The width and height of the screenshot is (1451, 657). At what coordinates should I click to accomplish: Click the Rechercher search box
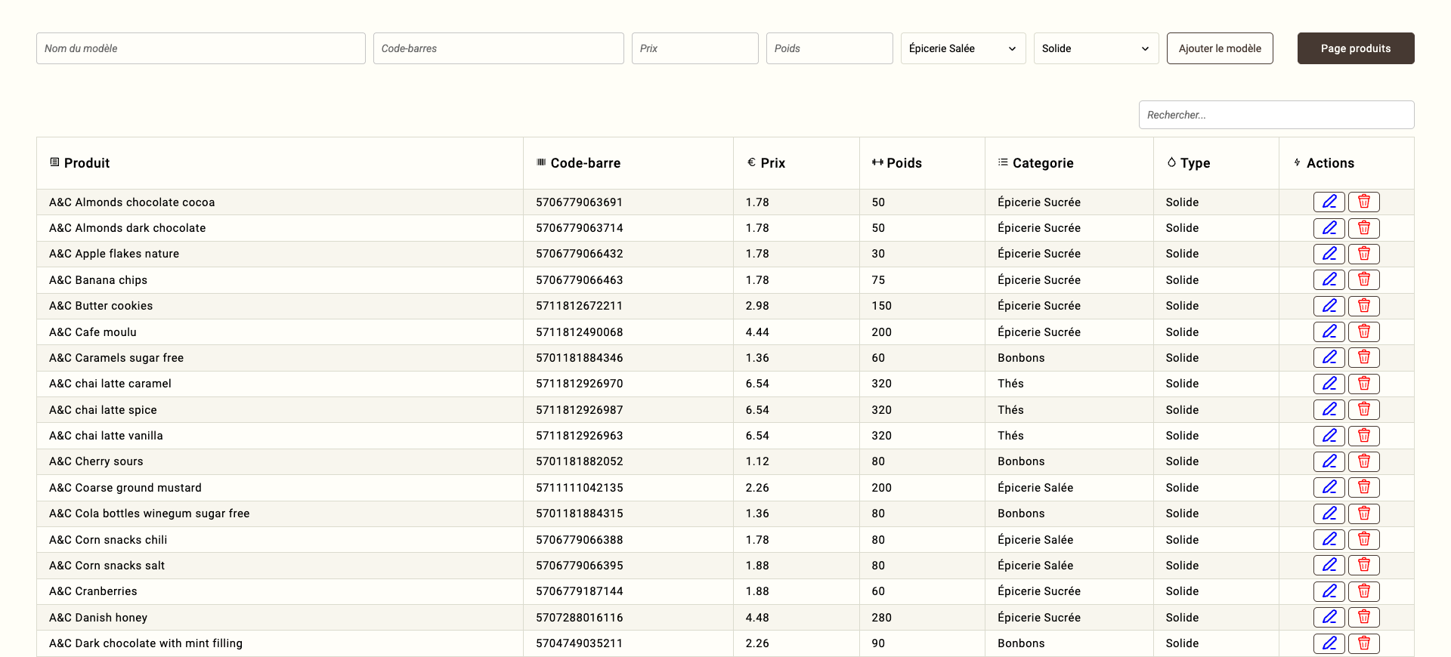point(1276,115)
